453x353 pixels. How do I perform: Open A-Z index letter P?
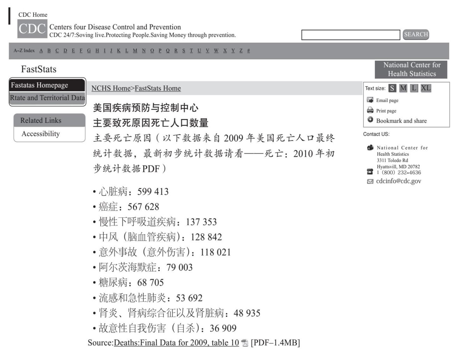[160, 51]
